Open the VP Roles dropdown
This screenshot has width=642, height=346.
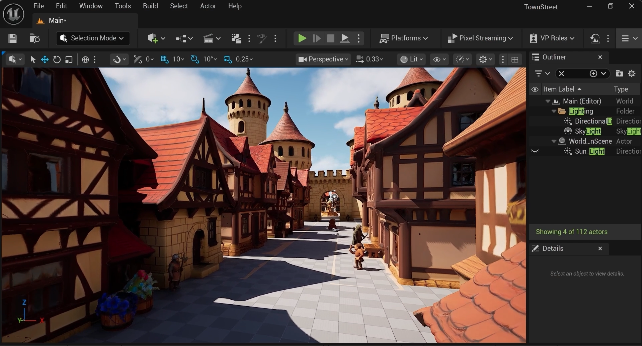point(552,38)
